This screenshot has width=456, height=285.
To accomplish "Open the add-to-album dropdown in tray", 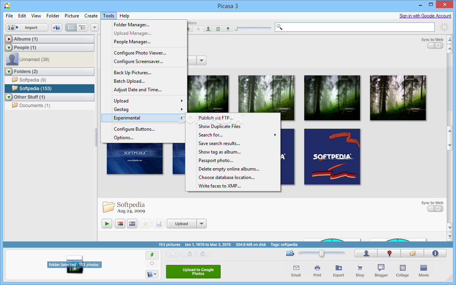I will (152, 274).
